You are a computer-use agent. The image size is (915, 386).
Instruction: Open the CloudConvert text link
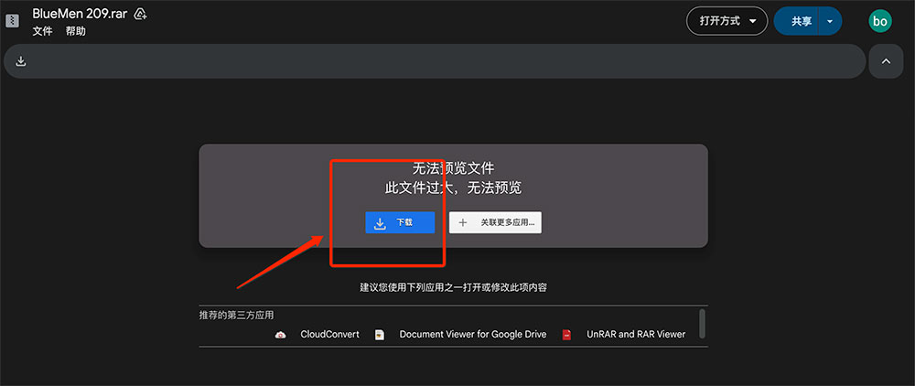point(329,335)
